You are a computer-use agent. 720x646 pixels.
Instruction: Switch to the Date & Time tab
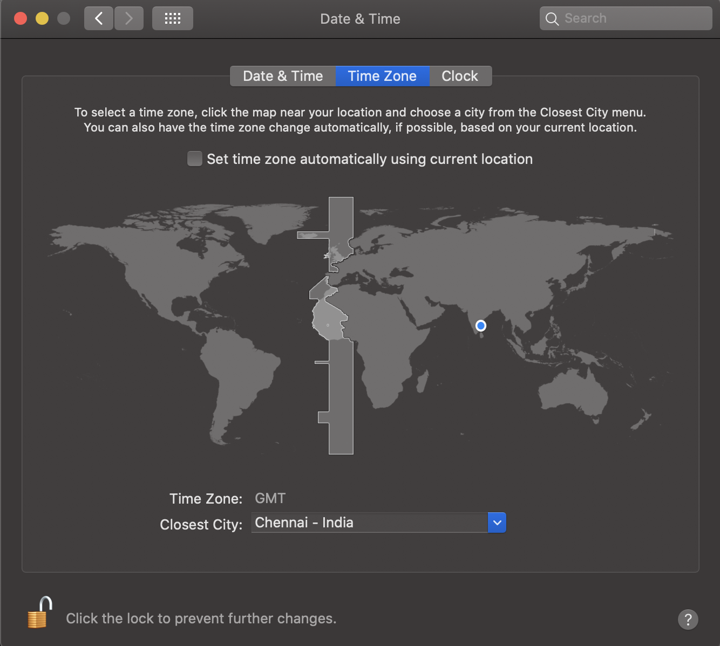[283, 76]
